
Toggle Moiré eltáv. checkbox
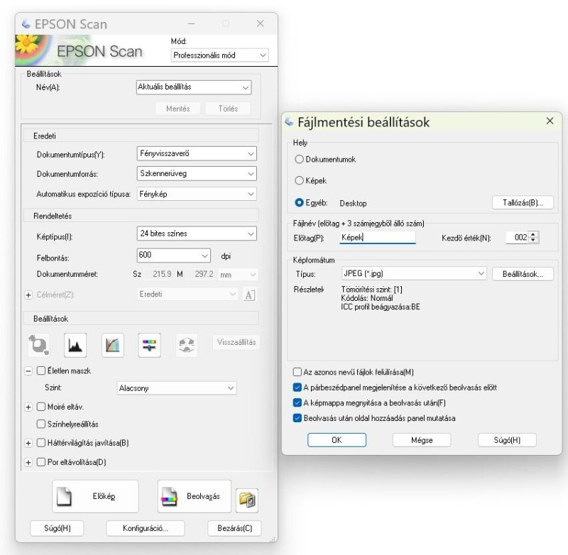pyautogui.click(x=41, y=407)
